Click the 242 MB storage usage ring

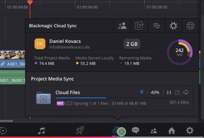pyautogui.click(x=180, y=52)
